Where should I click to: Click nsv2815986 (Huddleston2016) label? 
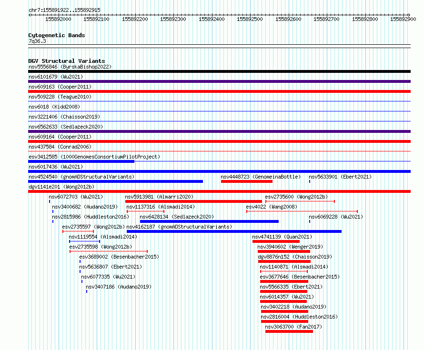(x=91, y=217)
